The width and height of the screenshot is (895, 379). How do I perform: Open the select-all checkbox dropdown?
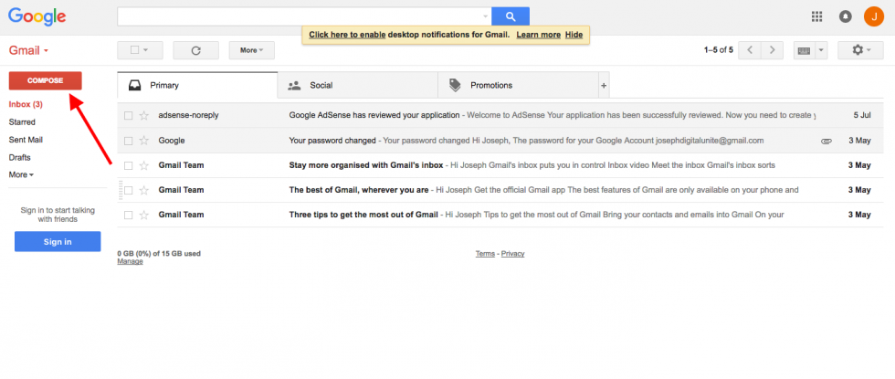tap(140, 50)
